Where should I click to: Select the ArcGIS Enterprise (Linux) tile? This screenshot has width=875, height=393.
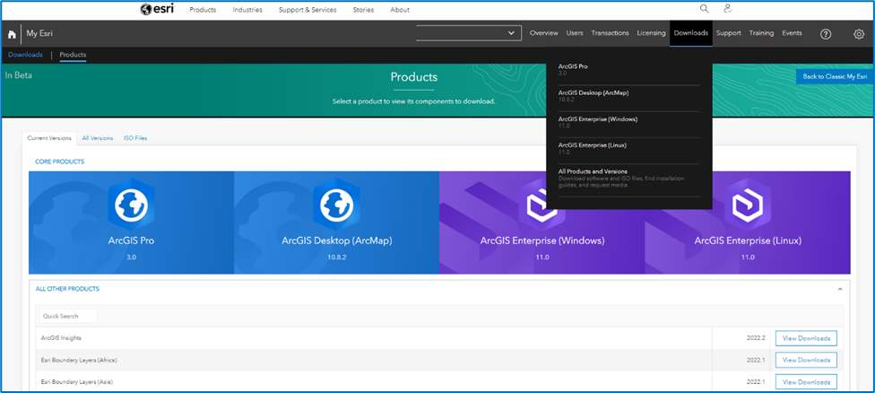748,223
